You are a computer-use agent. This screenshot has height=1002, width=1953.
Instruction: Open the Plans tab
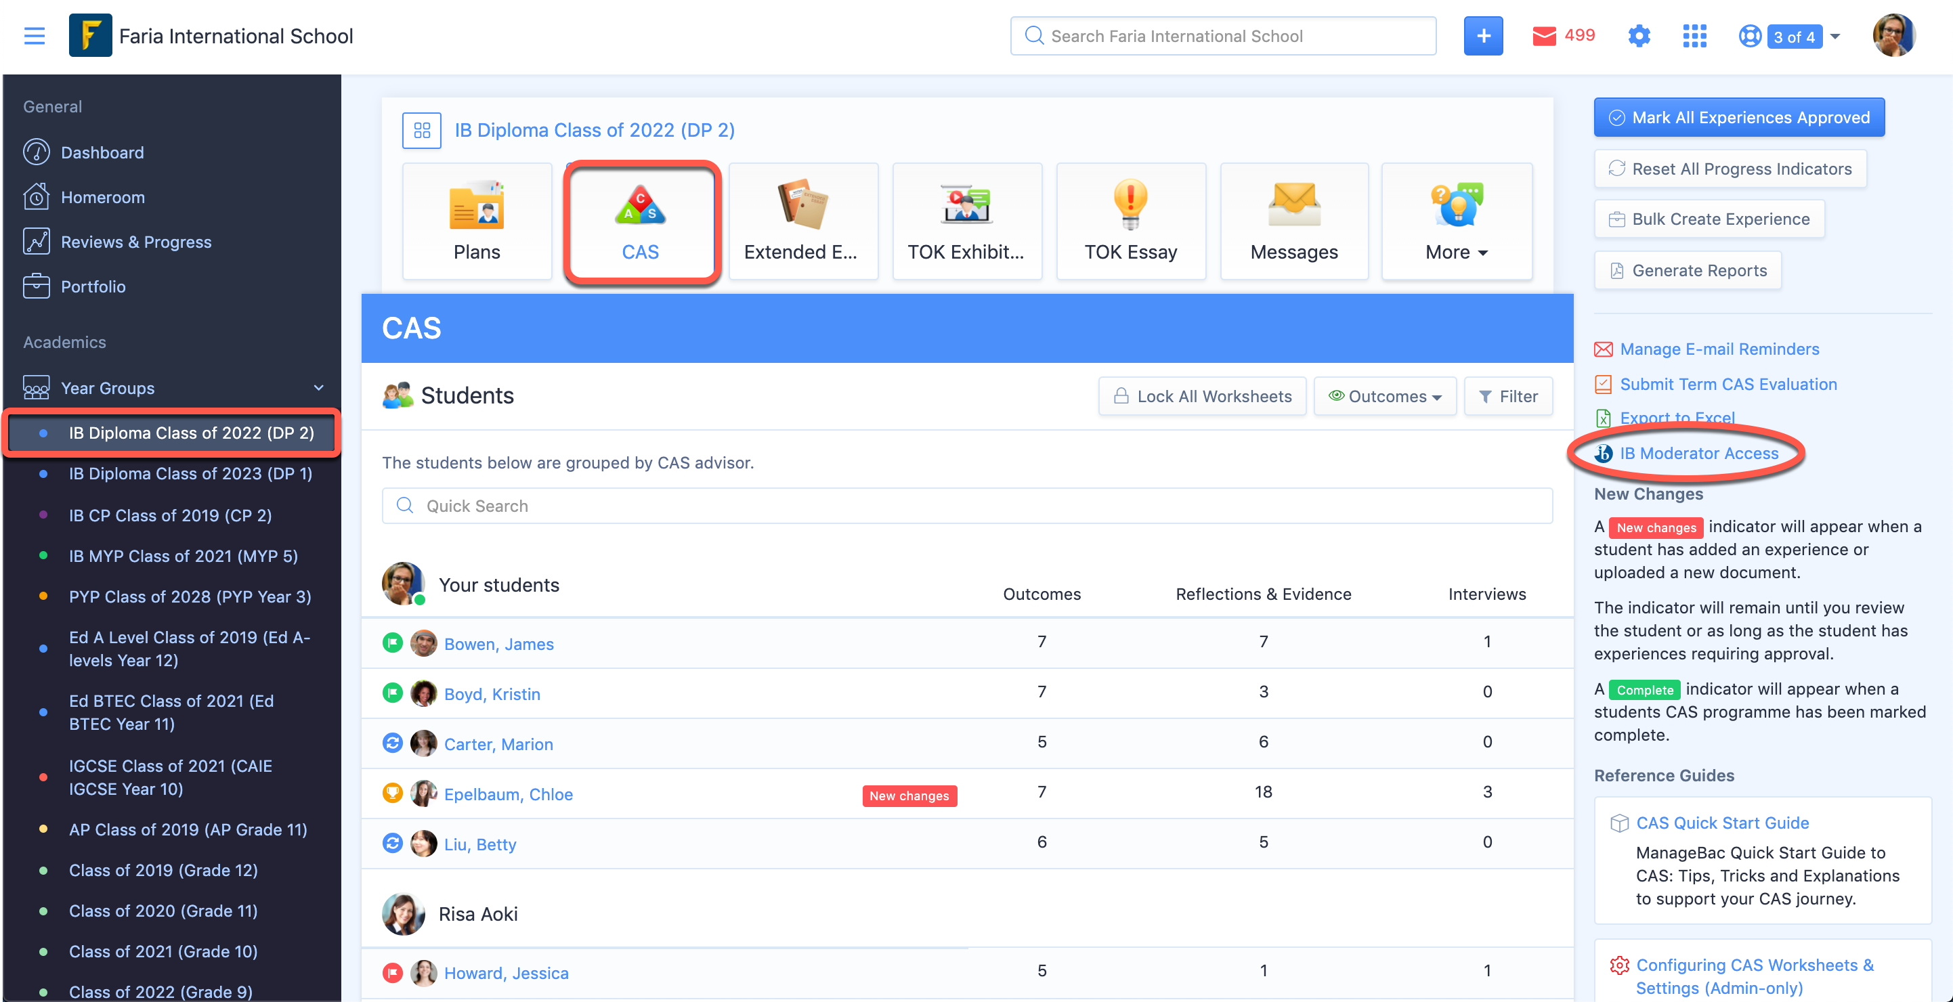pyautogui.click(x=477, y=221)
